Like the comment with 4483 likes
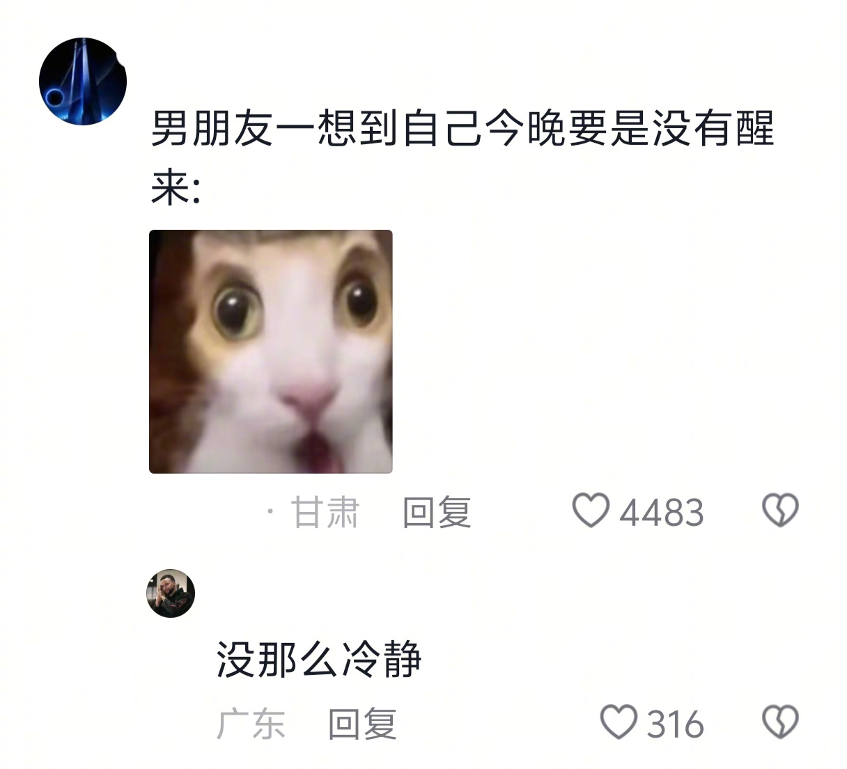 [x=591, y=511]
